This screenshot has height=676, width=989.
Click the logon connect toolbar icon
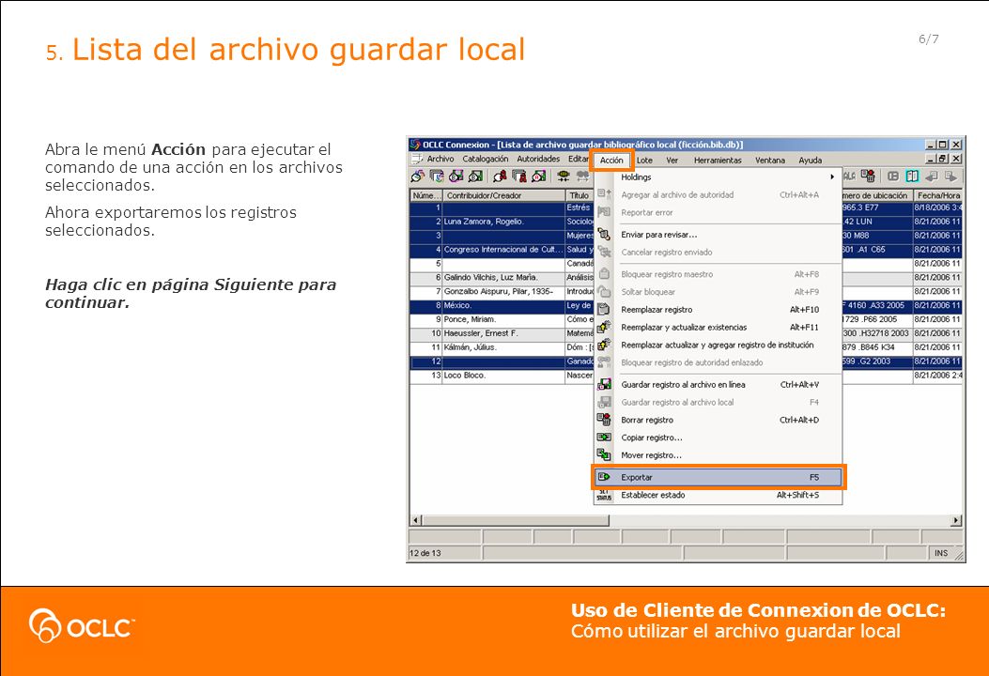tap(564, 176)
